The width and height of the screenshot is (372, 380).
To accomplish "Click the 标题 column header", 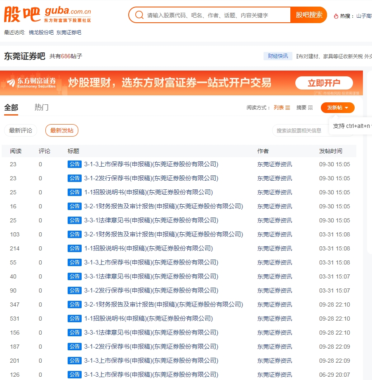I will click(73, 151).
